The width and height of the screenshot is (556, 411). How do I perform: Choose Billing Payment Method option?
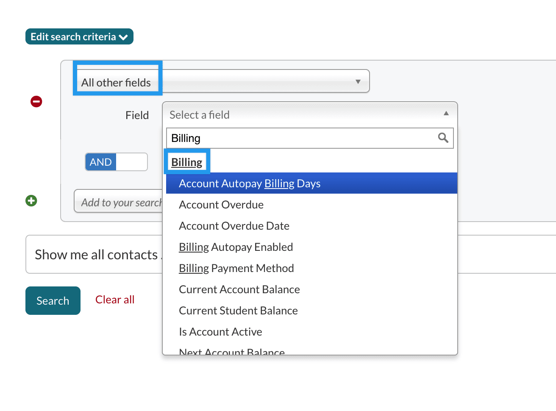(236, 268)
